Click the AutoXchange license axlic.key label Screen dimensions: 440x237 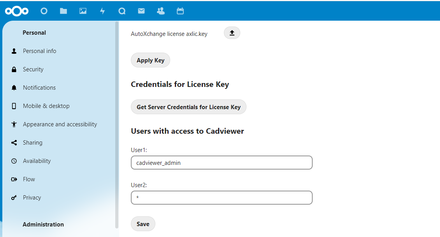169,34
